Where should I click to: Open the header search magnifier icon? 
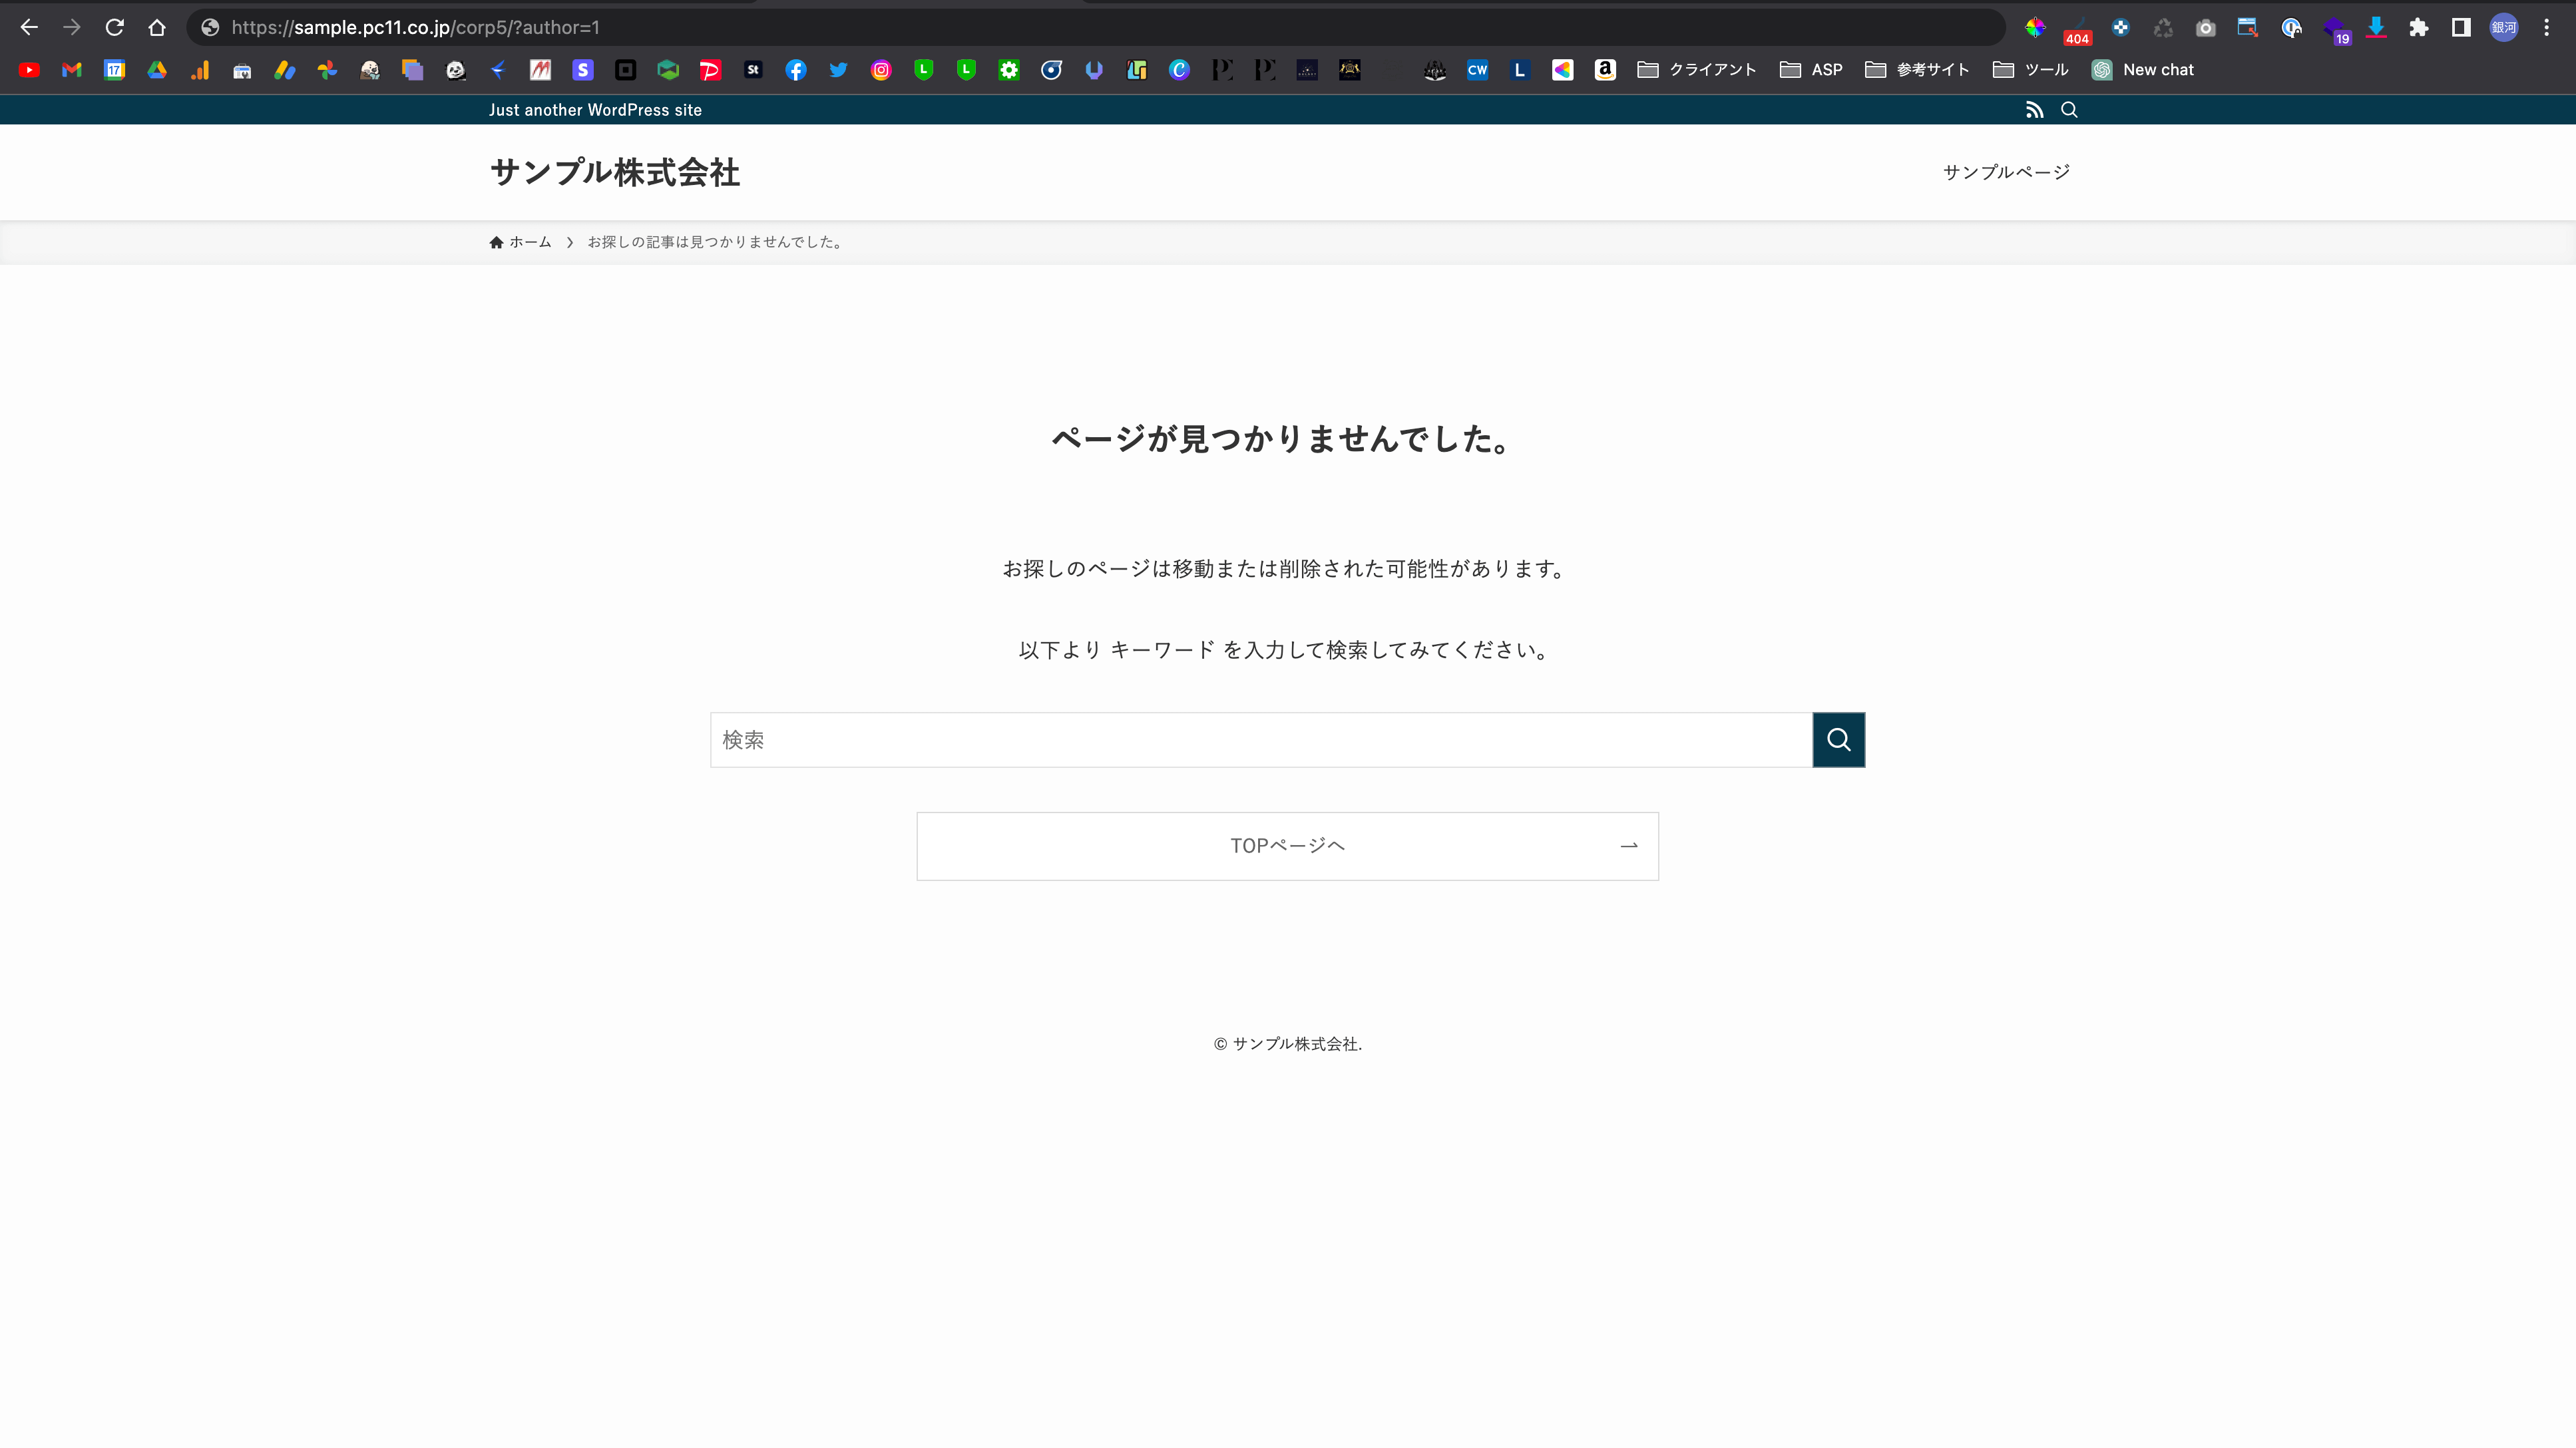pyautogui.click(x=2069, y=110)
